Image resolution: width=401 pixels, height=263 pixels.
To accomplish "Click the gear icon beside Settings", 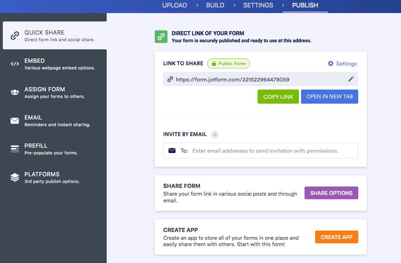I will click(331, 63).
